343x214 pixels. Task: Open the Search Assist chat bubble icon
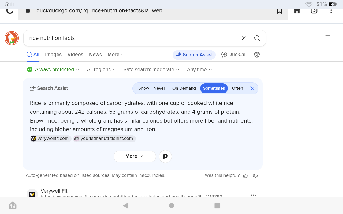(165, 156)
